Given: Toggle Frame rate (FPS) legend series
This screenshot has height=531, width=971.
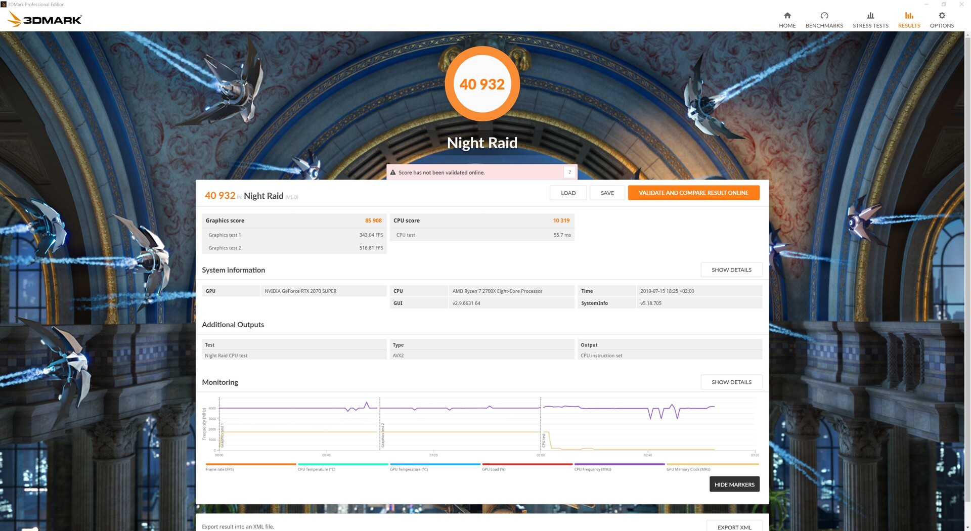Looking at the screenshot, I should [250, 467].
